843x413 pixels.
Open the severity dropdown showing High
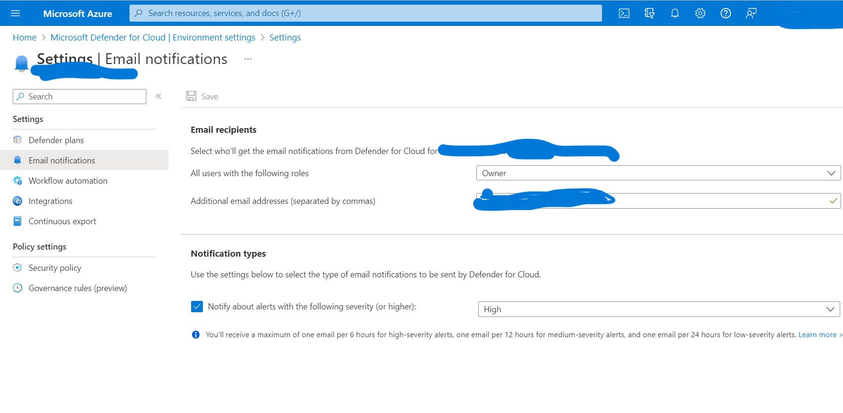[659, 309]
